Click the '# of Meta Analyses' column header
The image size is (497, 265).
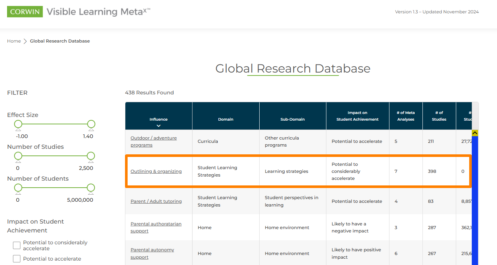click(x=405, y=116)
